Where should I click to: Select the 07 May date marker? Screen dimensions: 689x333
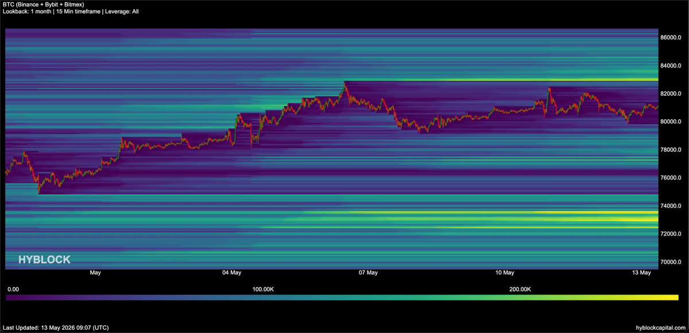368,273
